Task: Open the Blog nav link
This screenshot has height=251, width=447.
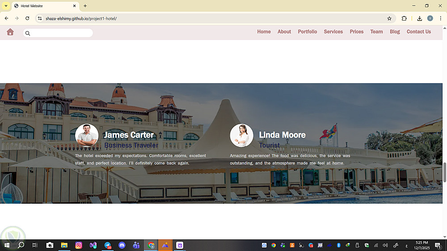Action: [x=395, y=32]
